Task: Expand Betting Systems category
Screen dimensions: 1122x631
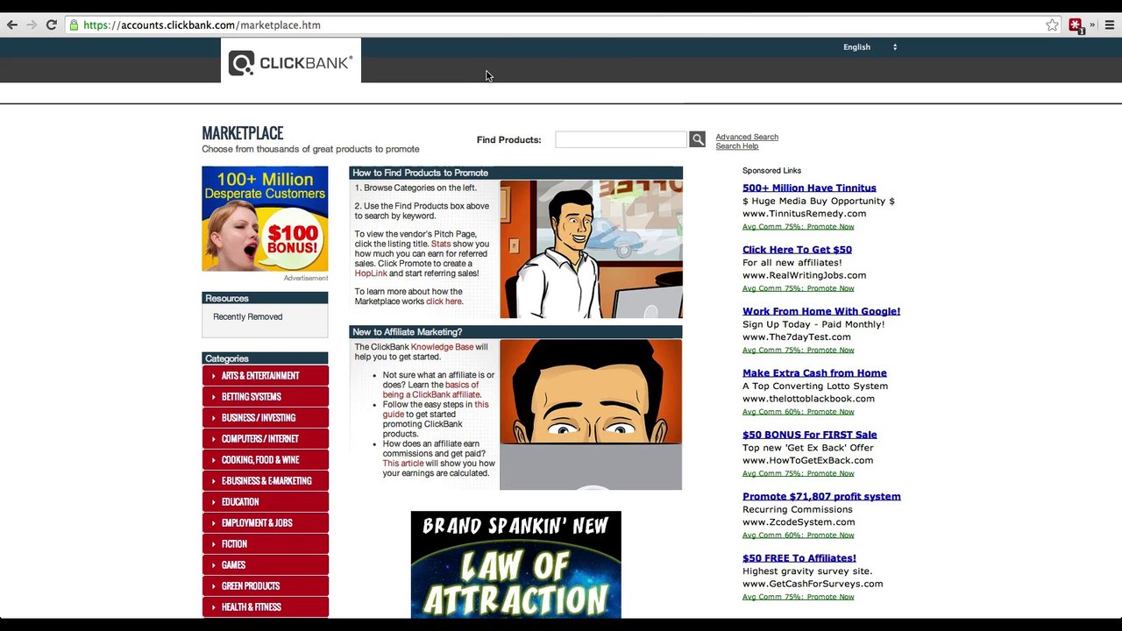Action: pyautogui.click(x=265, y=396)
